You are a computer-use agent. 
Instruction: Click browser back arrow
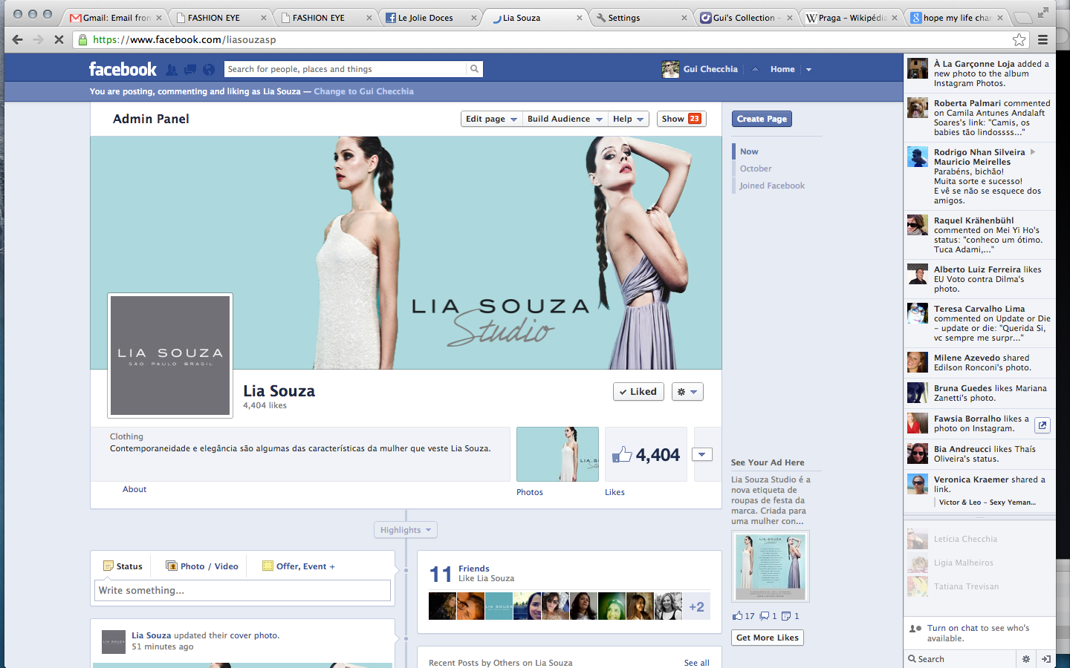pyautogui.click(x=17, y=39)
